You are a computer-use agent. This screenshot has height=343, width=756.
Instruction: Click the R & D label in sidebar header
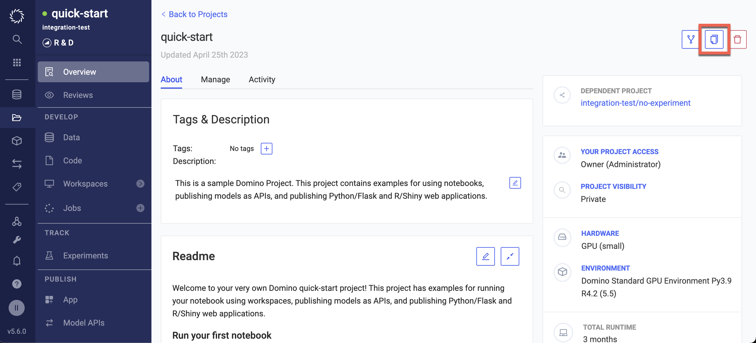coord(64,43)
